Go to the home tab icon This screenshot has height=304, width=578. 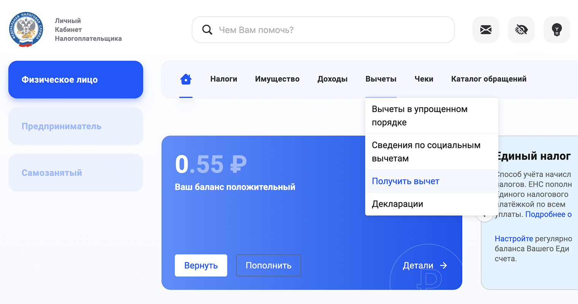[x=186, y=79]
